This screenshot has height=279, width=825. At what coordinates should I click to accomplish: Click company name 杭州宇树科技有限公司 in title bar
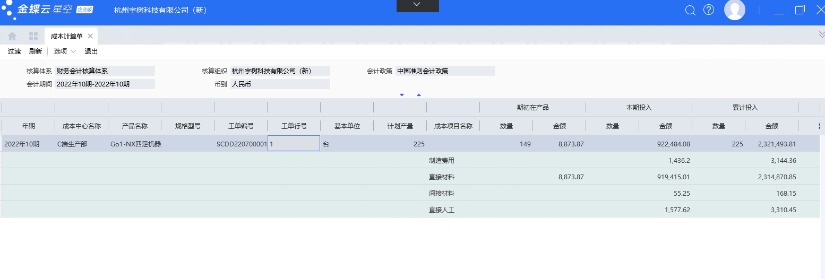pyautogui.click(x=160, y=10)
